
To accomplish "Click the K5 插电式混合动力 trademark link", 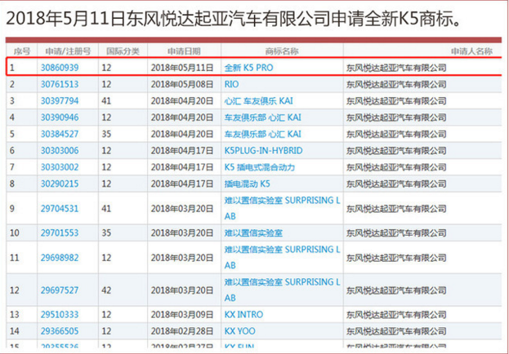I will [x=259, y=167].
